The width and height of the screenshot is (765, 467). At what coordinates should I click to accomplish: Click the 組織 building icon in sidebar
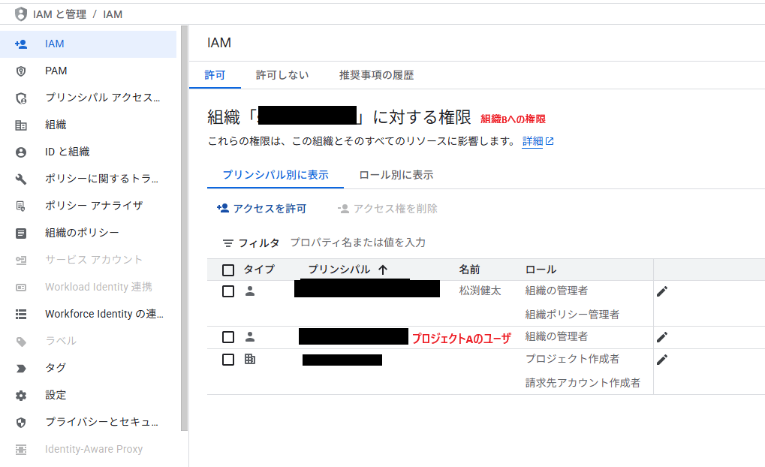coord(21,125)
